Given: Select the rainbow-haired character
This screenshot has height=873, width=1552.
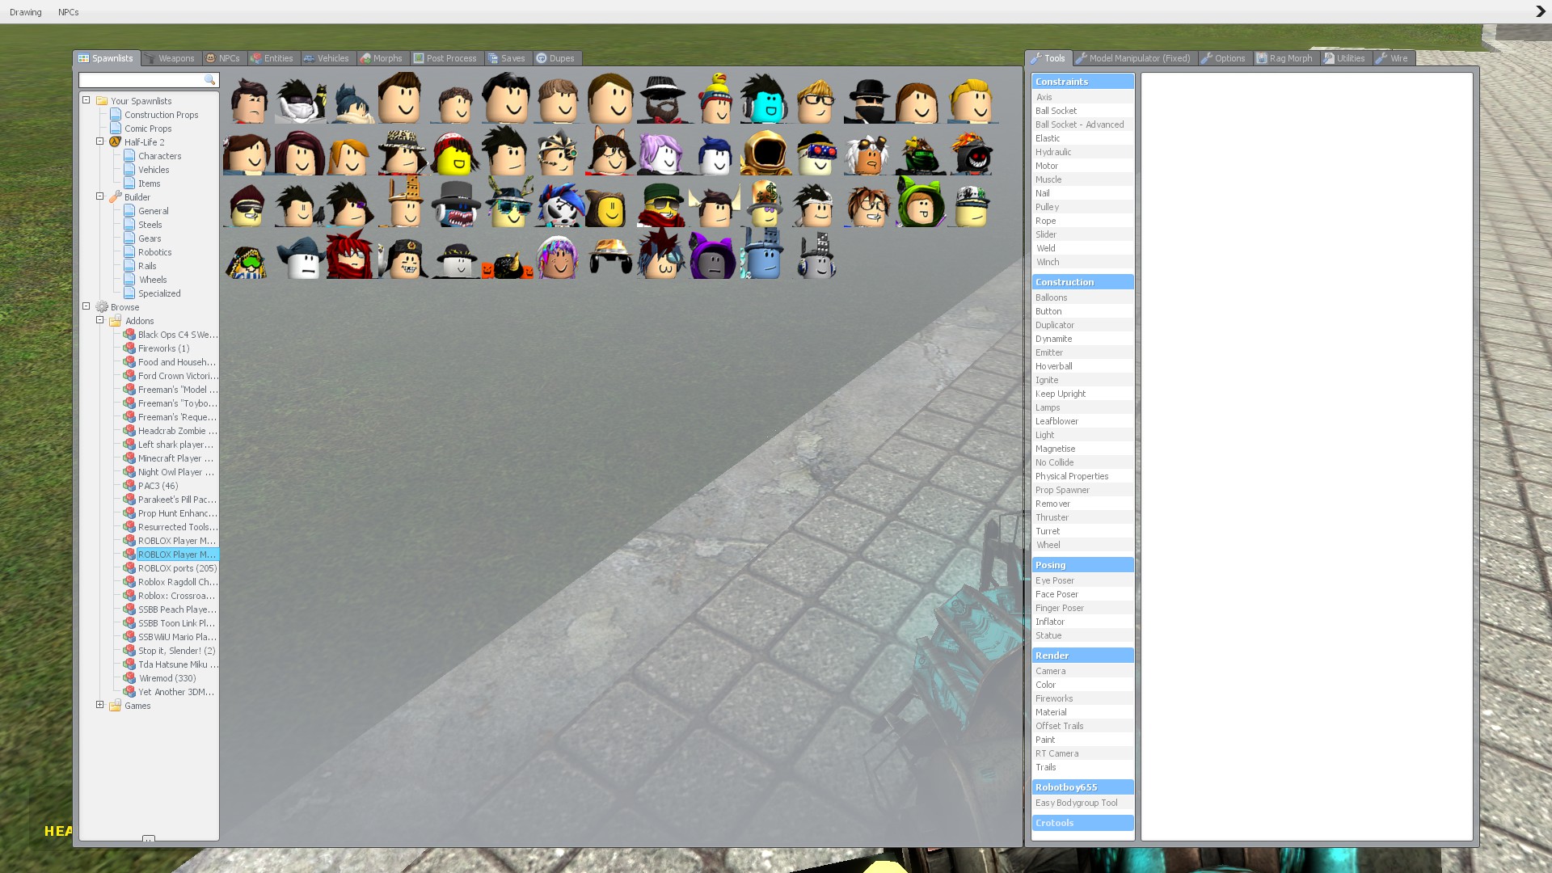Looking at the screenshot, I should 559,253.
